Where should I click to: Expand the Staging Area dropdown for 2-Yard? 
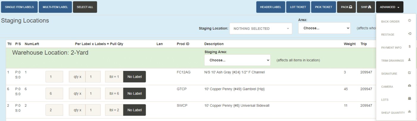(x=237, y=60)
